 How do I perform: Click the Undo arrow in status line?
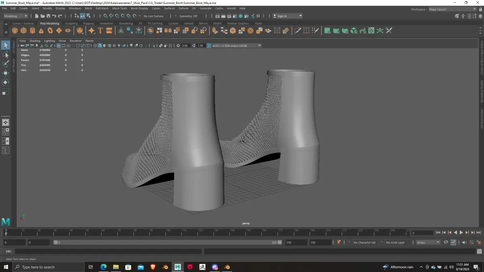pos(54,16)
